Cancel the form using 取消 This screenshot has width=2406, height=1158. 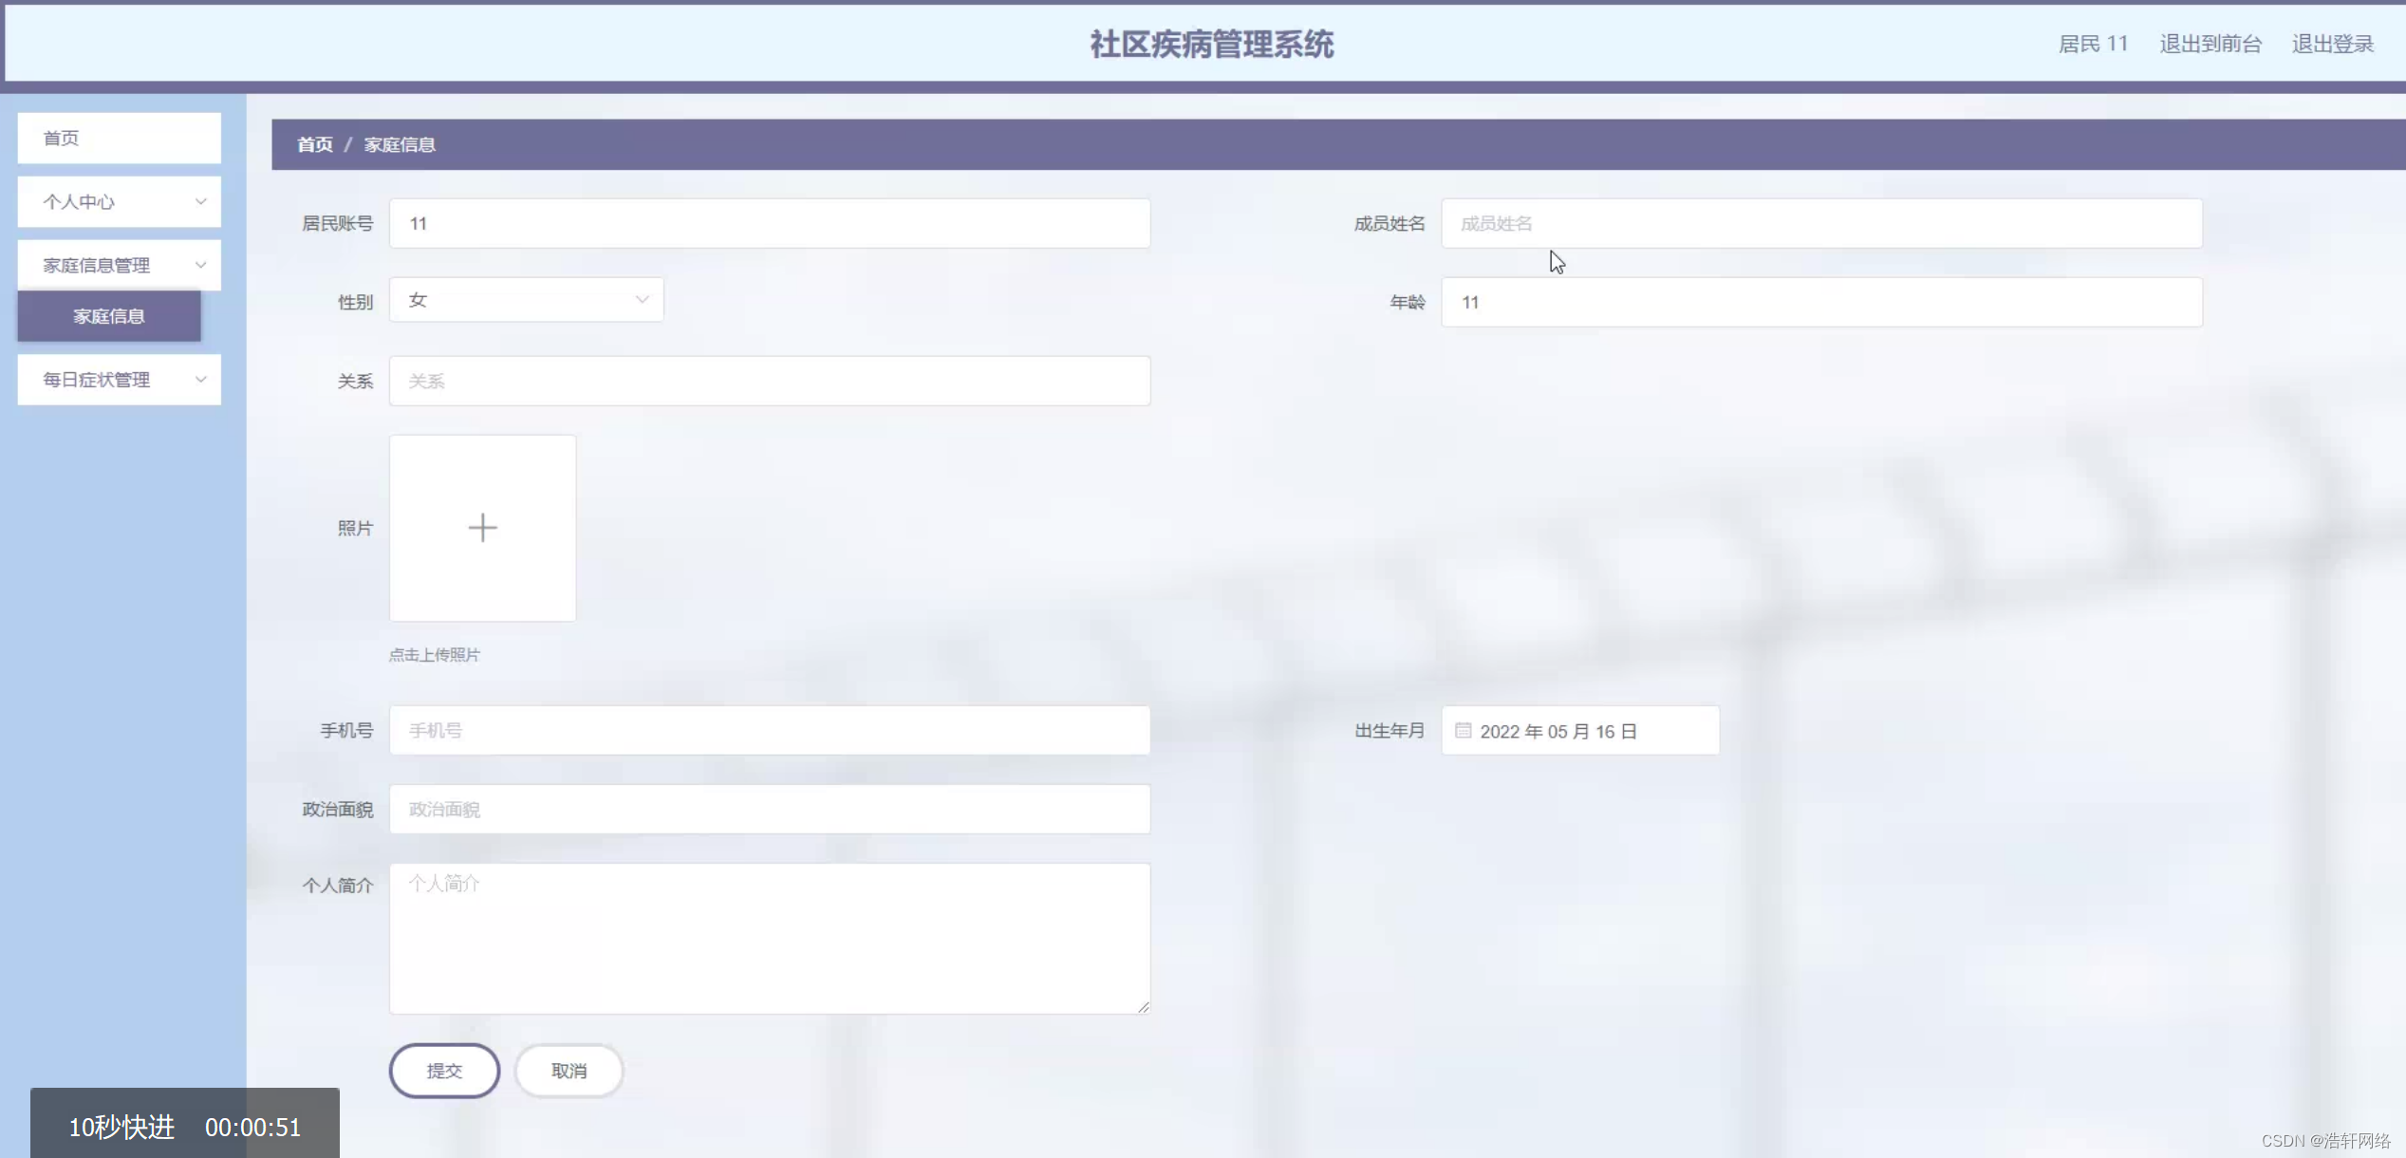tap(568, 1070)
